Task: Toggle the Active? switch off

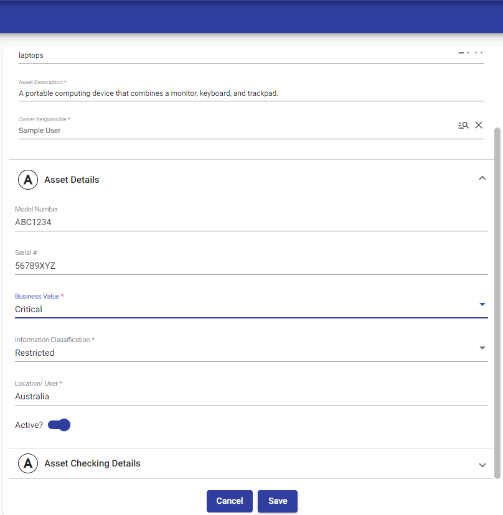Action: pyautogui.click(x=60, y=425)
